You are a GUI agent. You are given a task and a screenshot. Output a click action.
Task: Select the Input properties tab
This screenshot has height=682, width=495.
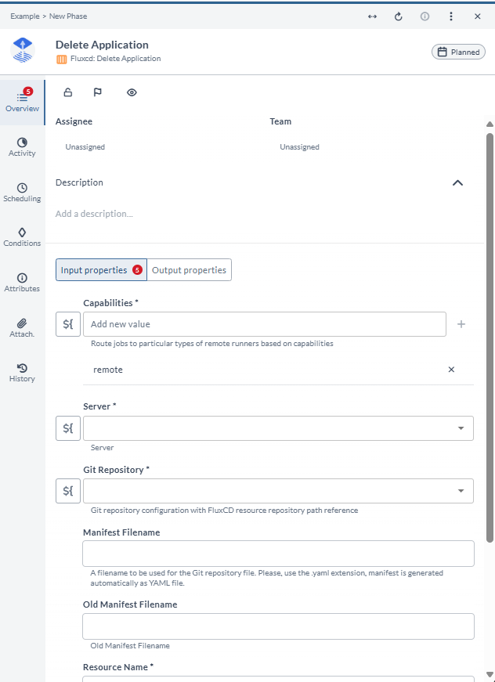[x=101, y=269]
